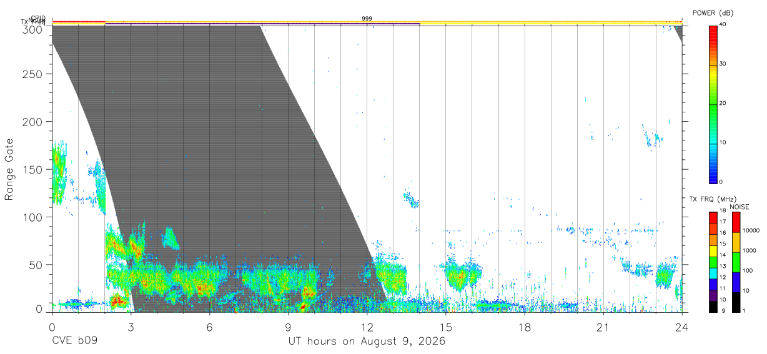Click the Range Gate axis title
This screenshot has width=767, height=354.
9,169
